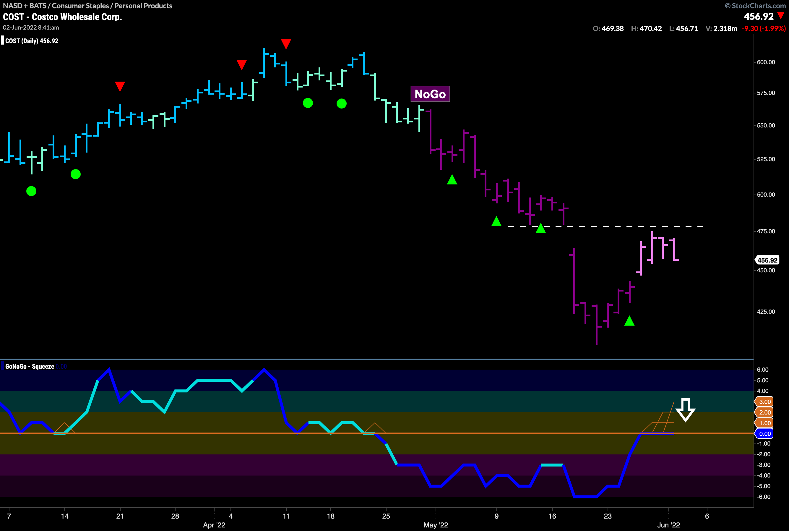The image size is (789, 531).
Task: Click the red down-triangle marker above April 11 peak
Action: [286, 44]
